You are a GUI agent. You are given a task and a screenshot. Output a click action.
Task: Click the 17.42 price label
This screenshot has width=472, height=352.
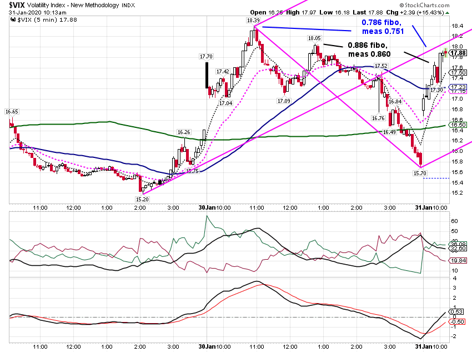click(223, 71)
